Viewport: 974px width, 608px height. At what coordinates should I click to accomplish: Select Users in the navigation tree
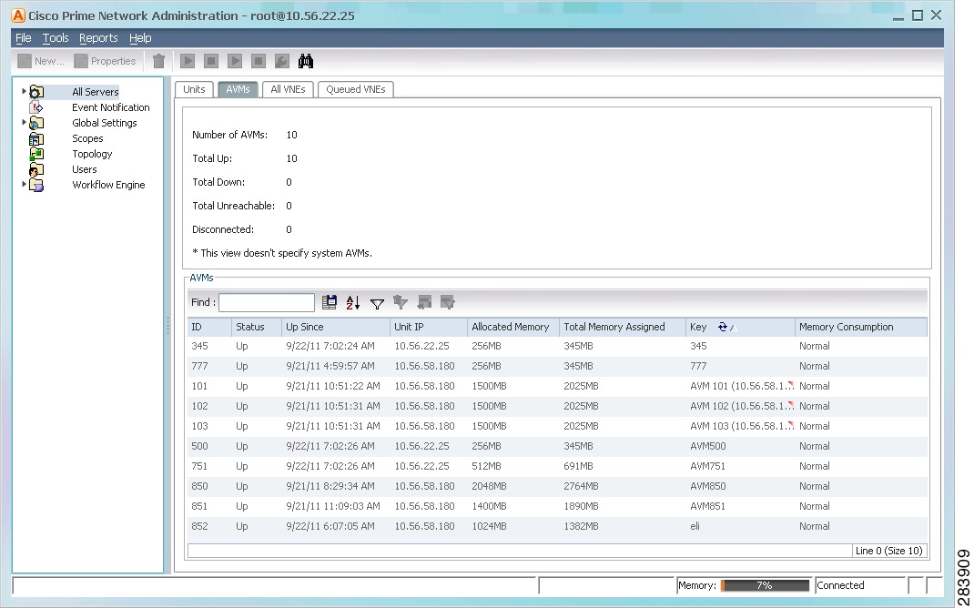pos(85,169)
